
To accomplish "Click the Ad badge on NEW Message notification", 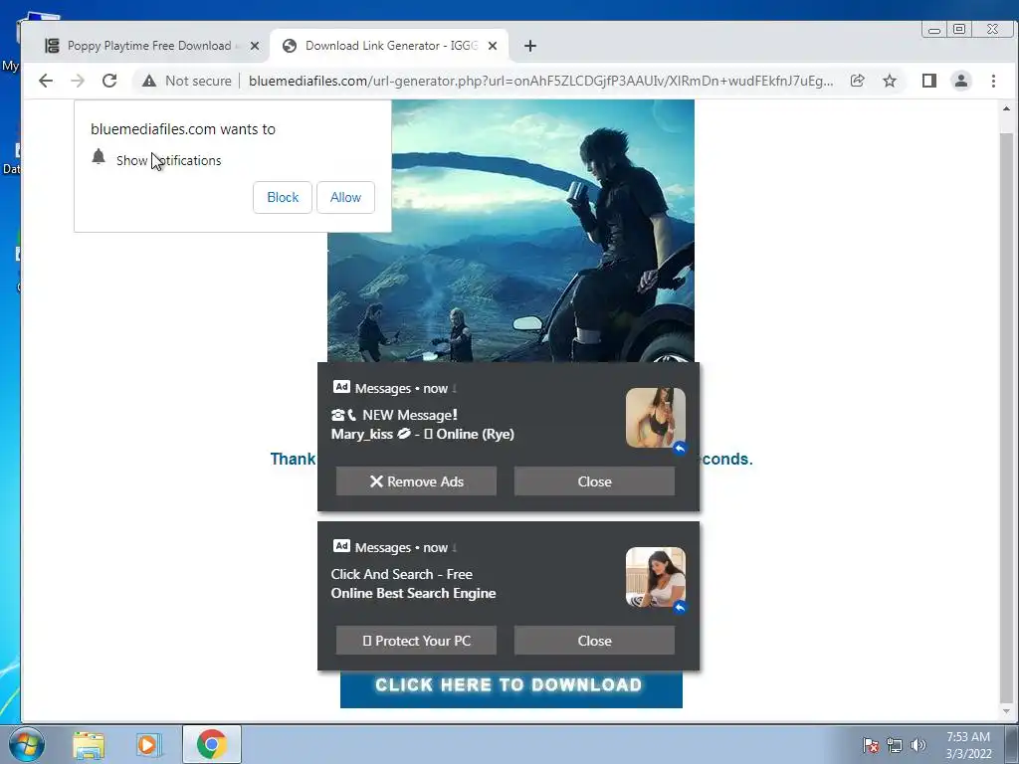I will pyautogui.click(x=342, y=387).
